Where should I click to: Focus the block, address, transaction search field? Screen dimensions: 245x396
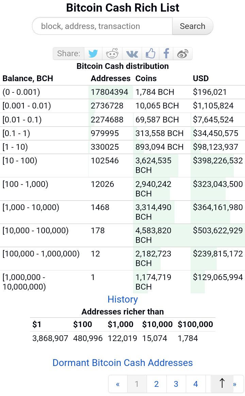point(102,26)
